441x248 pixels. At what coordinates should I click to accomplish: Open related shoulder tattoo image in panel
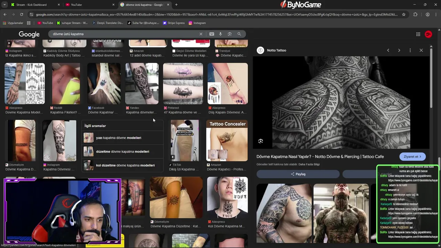[284, 213]
